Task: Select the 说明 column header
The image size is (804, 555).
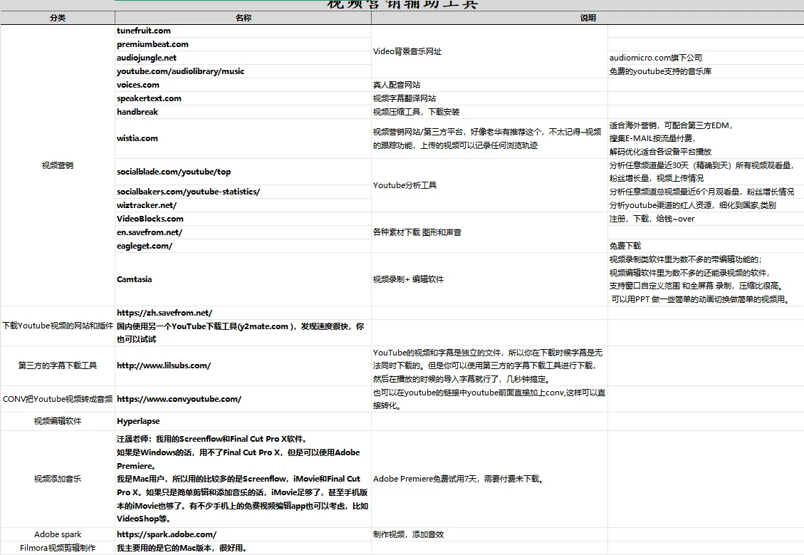Action: pyautogui.click(x=588, y=18)
